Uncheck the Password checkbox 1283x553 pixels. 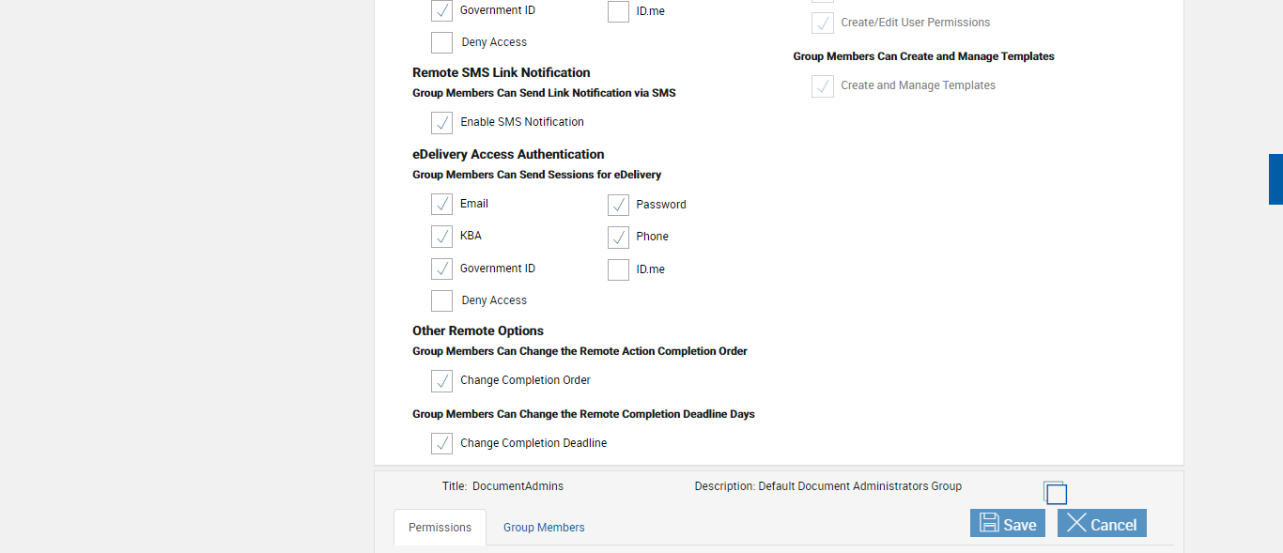(618, 205)
